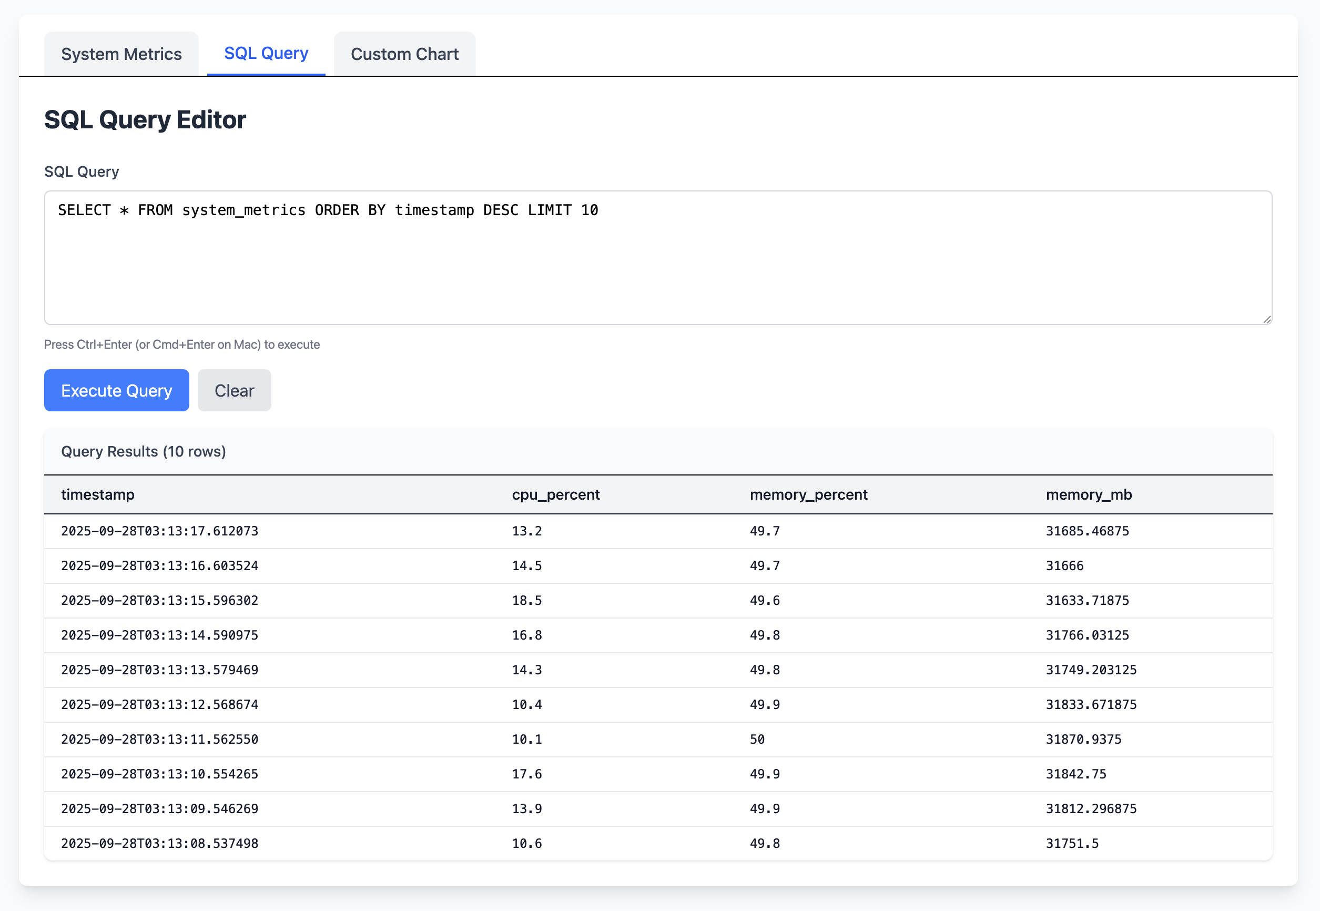Screen dimensions: 1320x911
Task: Click the cpu_percent value 10.4 cell
Action: pos(527,704)
